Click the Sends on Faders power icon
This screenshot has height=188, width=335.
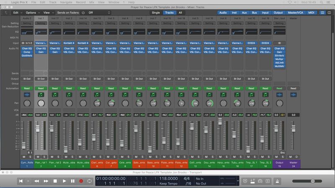click(x=83, y=13)
